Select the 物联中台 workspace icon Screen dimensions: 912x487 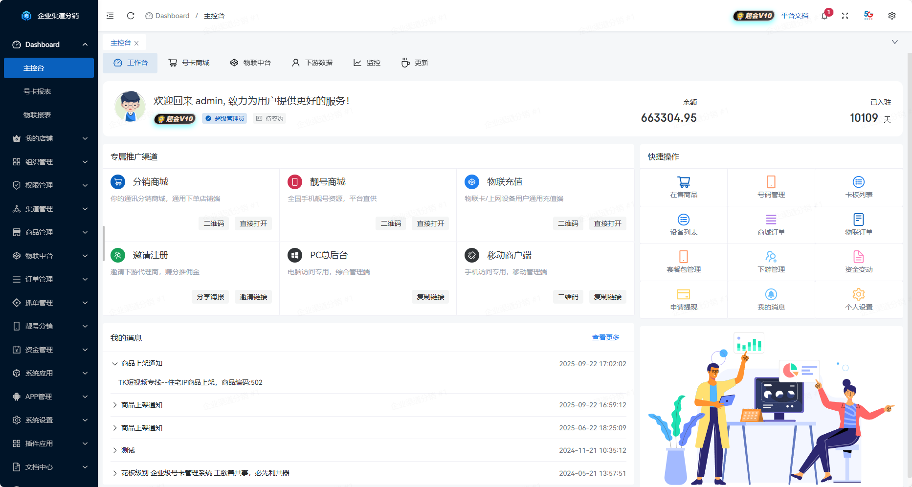click(251, 62)
